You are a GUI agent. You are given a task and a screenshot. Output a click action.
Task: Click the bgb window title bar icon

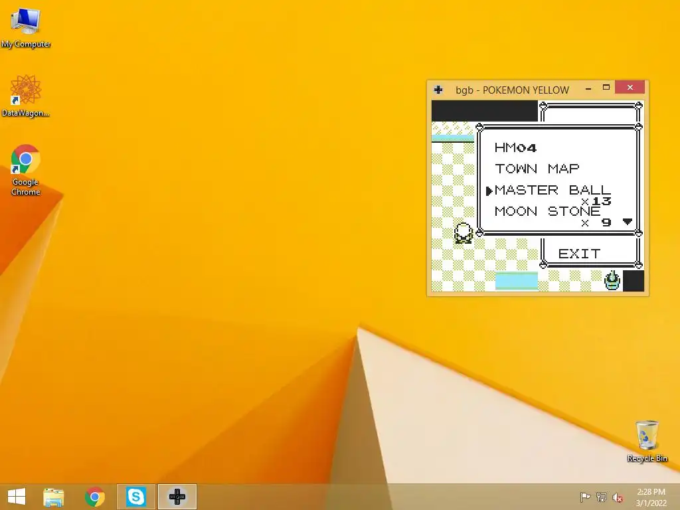coord(438,90)
